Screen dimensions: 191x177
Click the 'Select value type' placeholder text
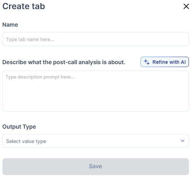pyautogui.click(x=26, y=141)
